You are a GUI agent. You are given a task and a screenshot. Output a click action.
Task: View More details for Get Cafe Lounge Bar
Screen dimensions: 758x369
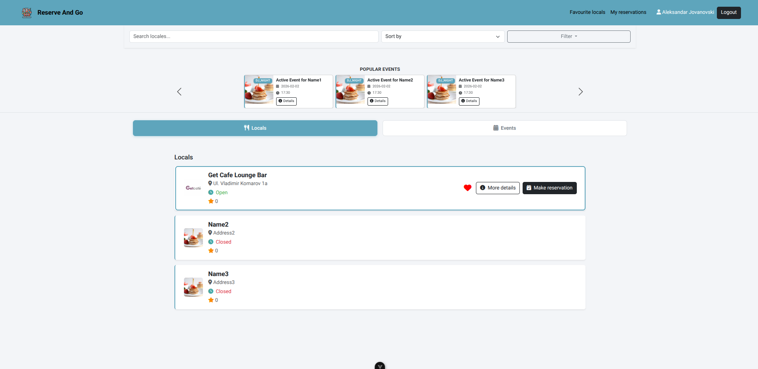click(x=497, y=188)
